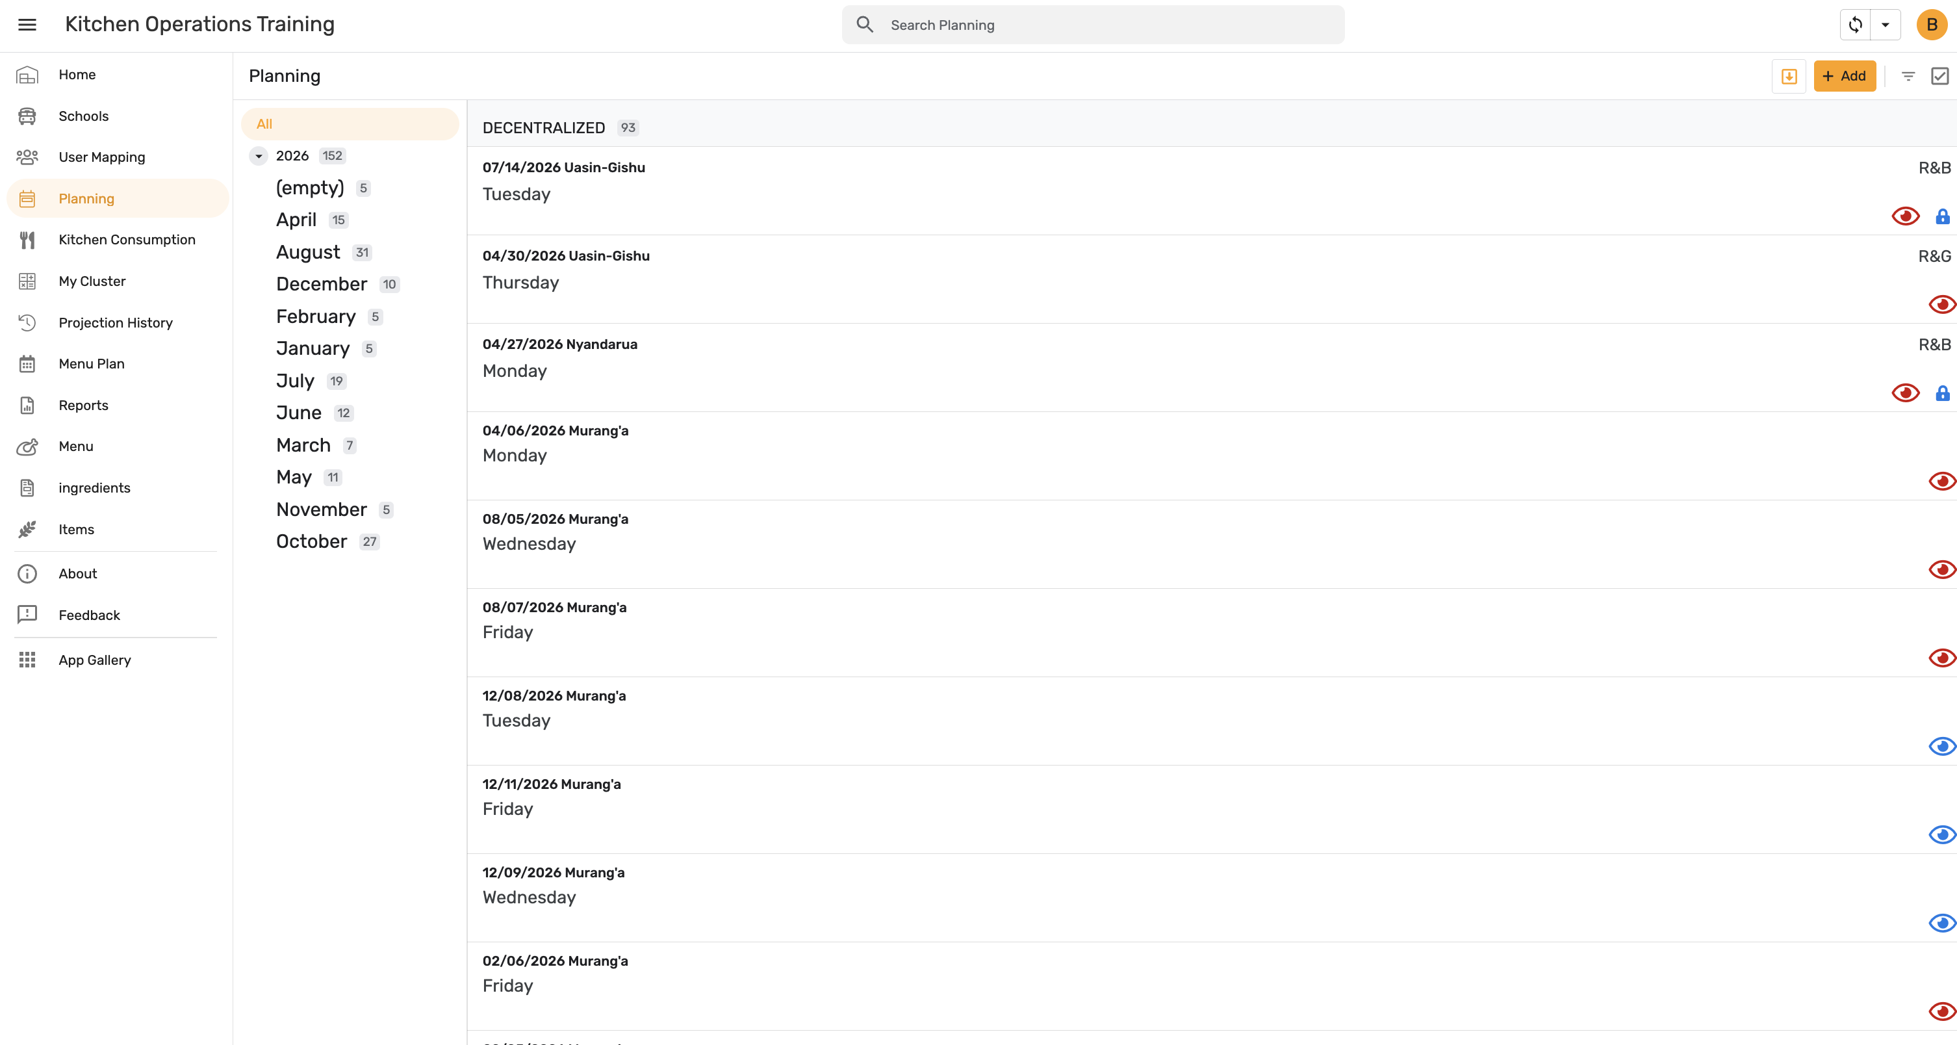1957x1045 pixels.
Task: Toggle eye icon for 12/08/2026 Murang'a
Action: (1942, 746)
